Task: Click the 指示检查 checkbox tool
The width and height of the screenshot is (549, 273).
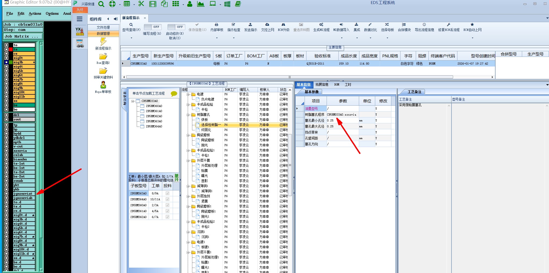Action: click(x=234, y=27)
